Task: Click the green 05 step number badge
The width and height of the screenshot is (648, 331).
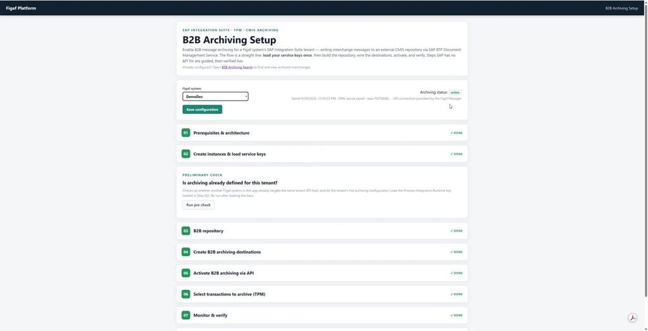Action: click(x=186, y=273)
